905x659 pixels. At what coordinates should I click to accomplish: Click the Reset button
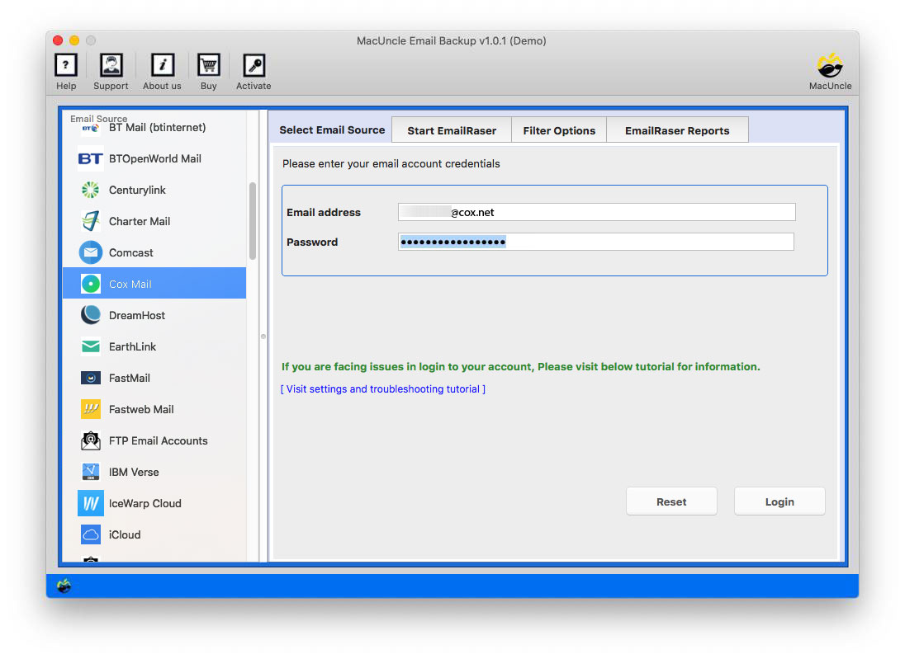click(x=671, y=501)
